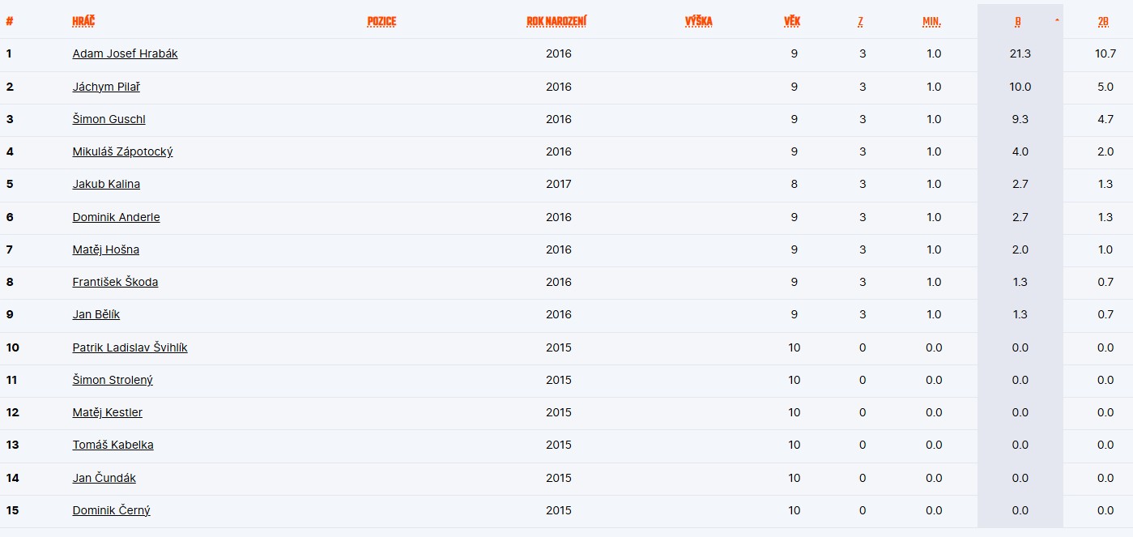Sort by POZICE column header
This screenshot has width=1133, height=537.
(x=381, y=22)
